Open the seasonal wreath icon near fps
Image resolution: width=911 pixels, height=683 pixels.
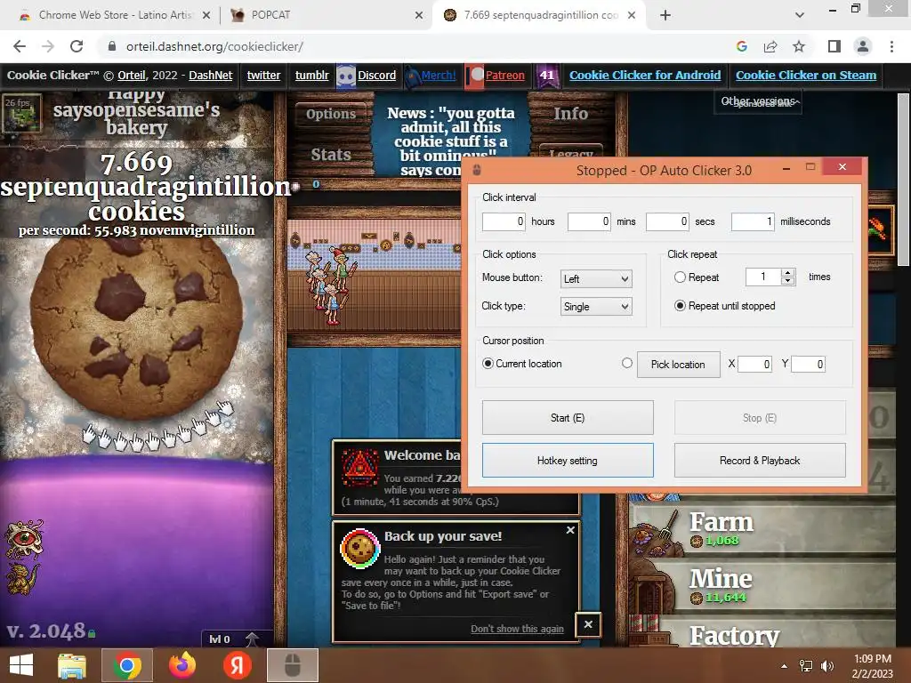point(21,113)
